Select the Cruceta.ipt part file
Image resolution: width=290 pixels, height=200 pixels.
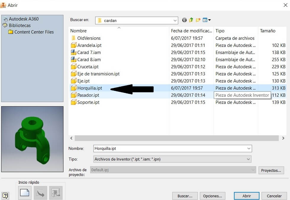click(x=85, y=67)
